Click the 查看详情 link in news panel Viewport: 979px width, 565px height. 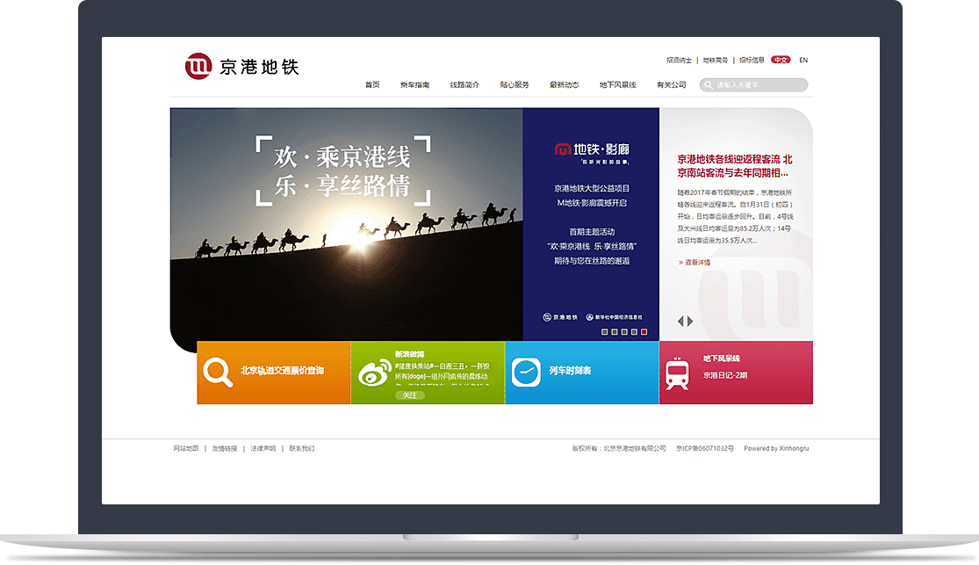coord(696,262)
